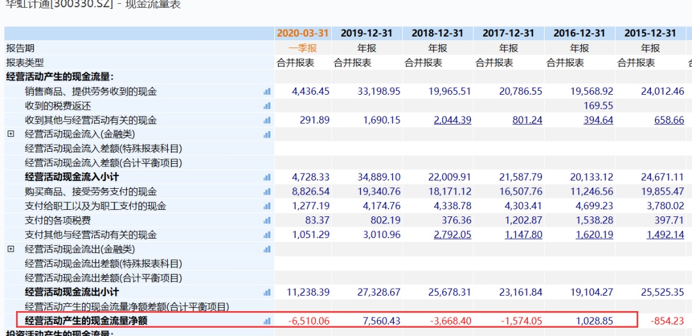Image resolution: width=692 pixels, height=336 pixels.
Task: Open underlined value 2,044.39 details
Action: (452, 120)
